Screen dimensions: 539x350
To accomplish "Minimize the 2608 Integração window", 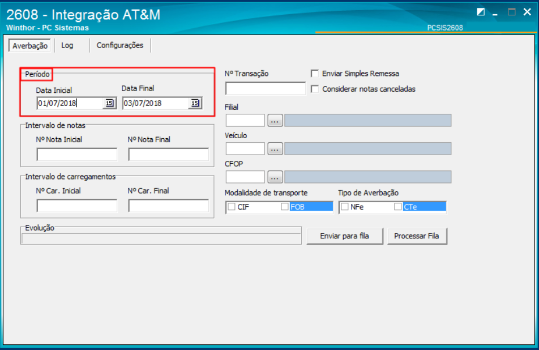I will [x=495, y=13].
